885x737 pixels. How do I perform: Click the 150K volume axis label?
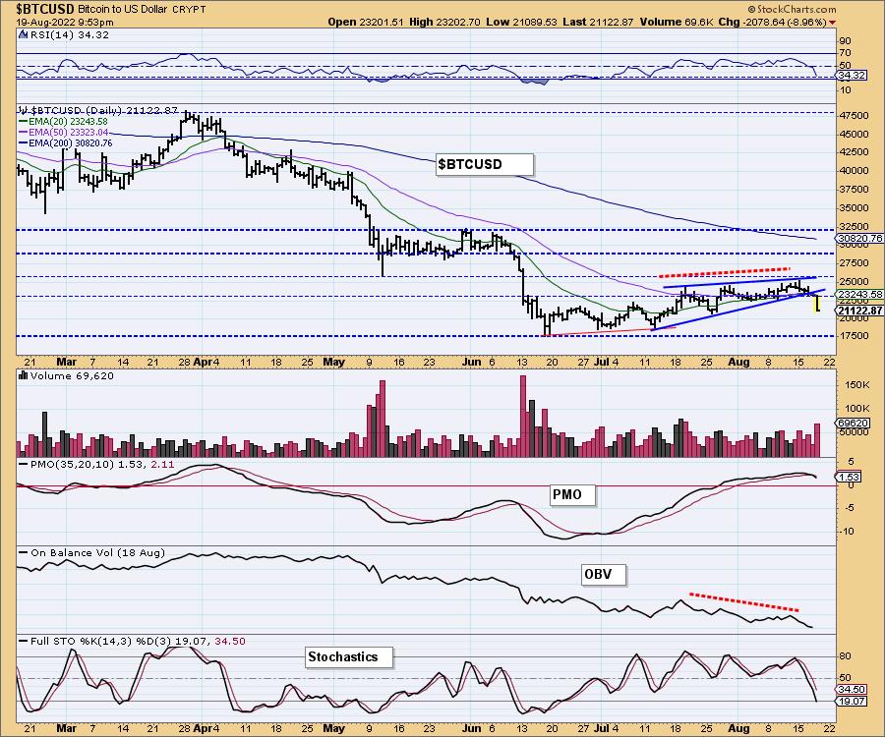tap(857, 384)
